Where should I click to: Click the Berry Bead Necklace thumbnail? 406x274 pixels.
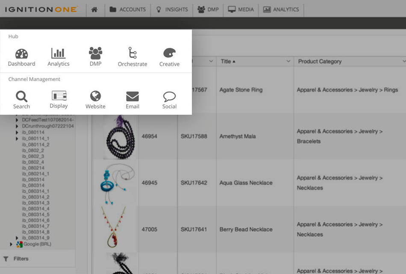(x=114, y=227)
